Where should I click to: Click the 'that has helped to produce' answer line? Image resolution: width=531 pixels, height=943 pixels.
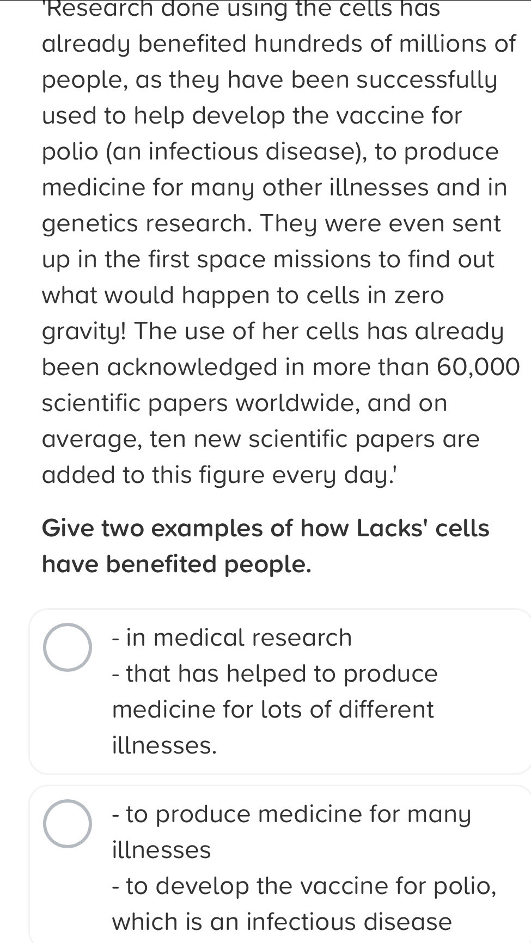click(x=274, y=673)
